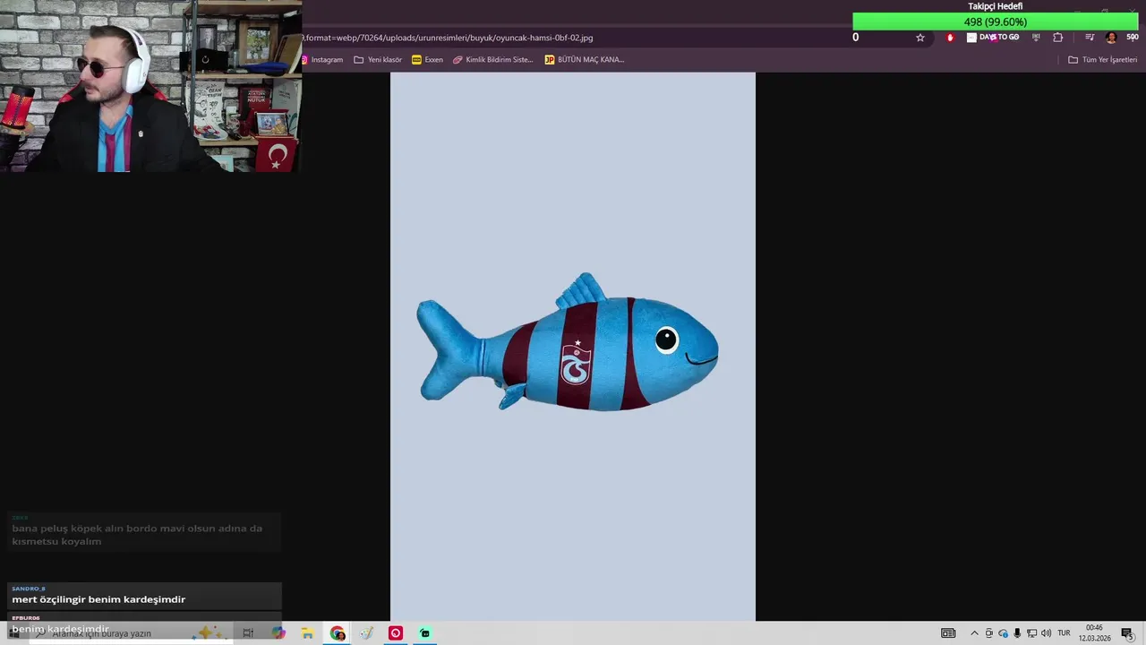Click the Meet Now camera tray icon
1146x645 pixels.
[x=989, y=633]
